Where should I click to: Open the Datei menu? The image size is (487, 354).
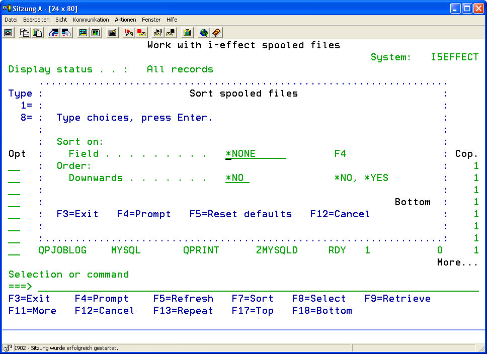pos(11,20)
